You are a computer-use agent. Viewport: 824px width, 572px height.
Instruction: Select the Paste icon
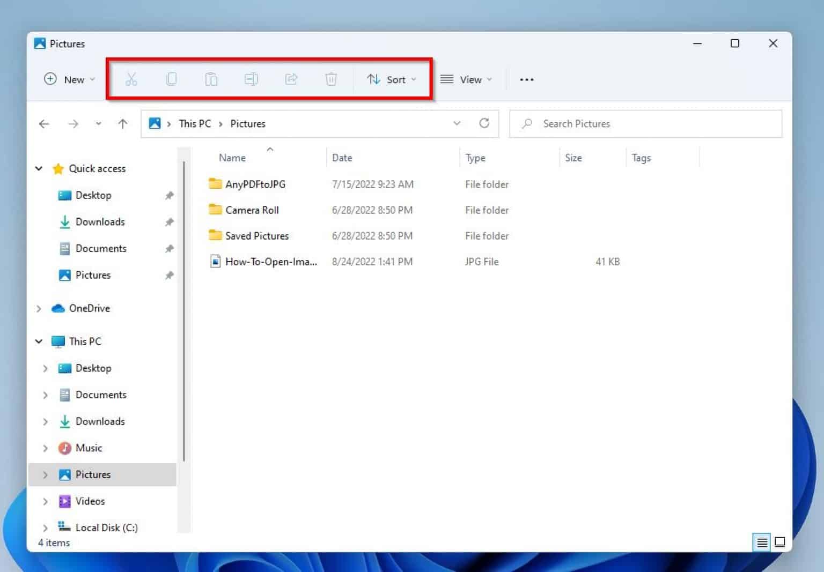211,79
